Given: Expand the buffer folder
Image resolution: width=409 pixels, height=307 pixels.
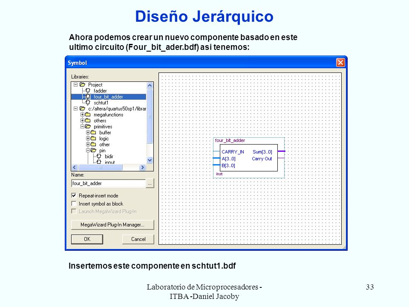Looking at the screenshot, I should click(88, 132).
